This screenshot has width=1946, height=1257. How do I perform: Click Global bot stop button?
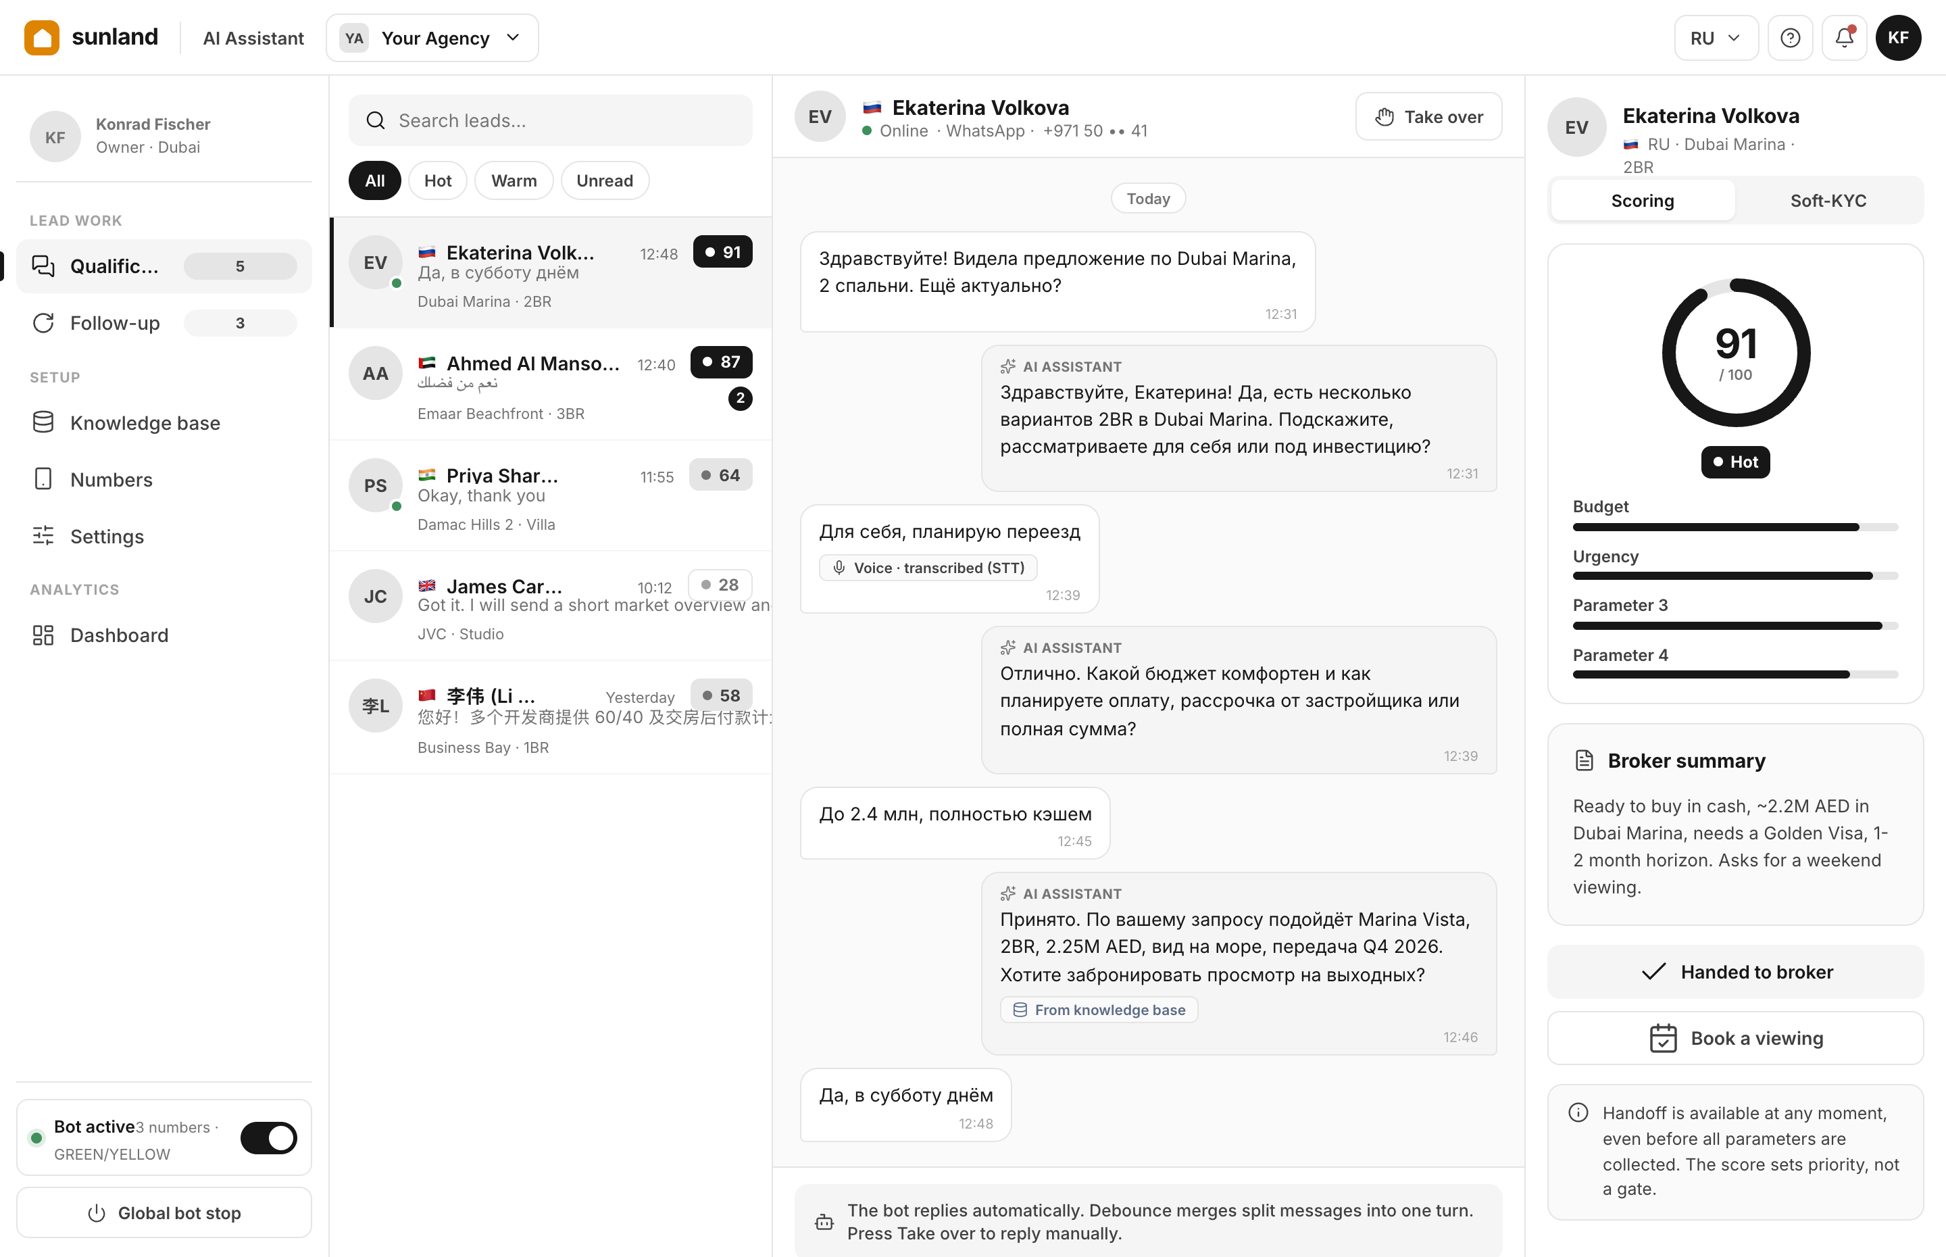pos(164,1213)
